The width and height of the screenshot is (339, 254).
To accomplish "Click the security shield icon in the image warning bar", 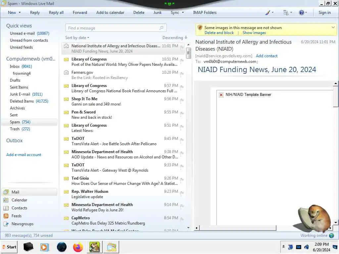I will click(200, 28).
